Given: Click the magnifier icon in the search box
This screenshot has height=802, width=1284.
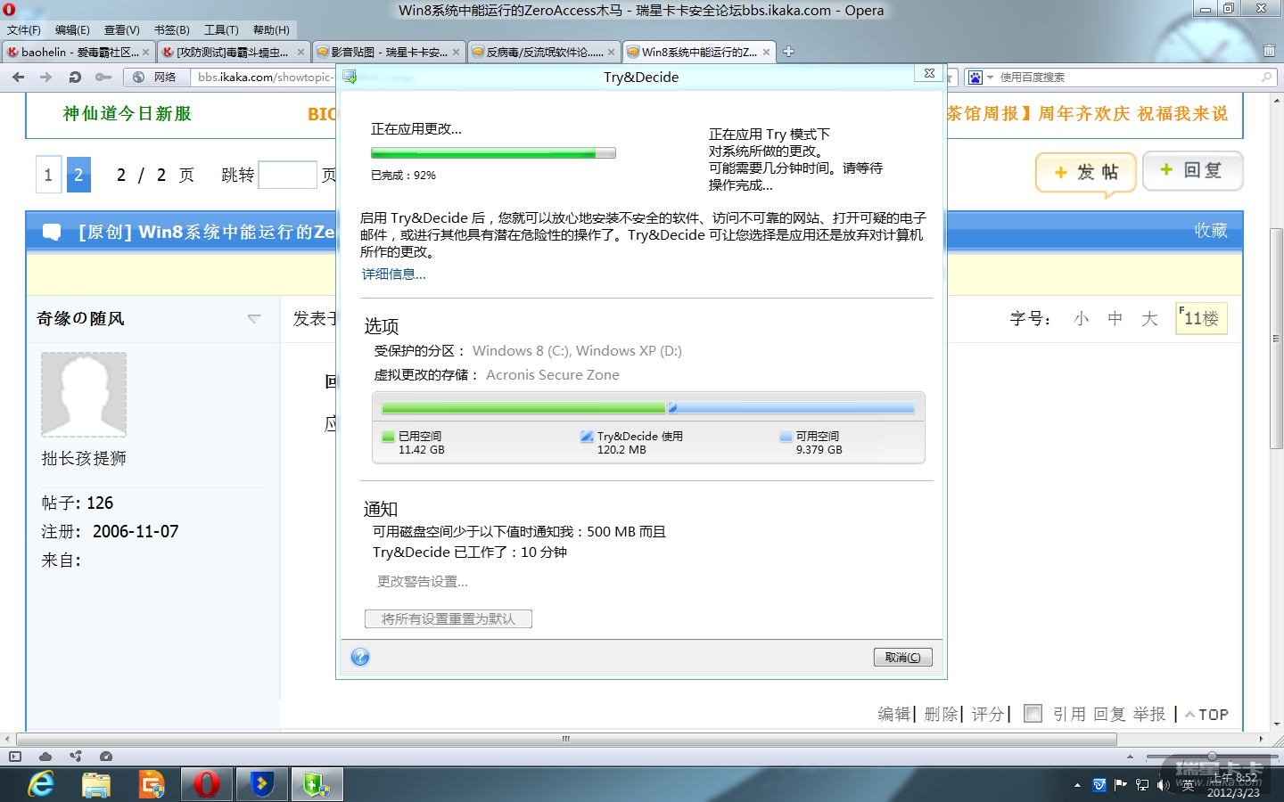Looking at the screenshot, I should click(x=1266, y=78).
